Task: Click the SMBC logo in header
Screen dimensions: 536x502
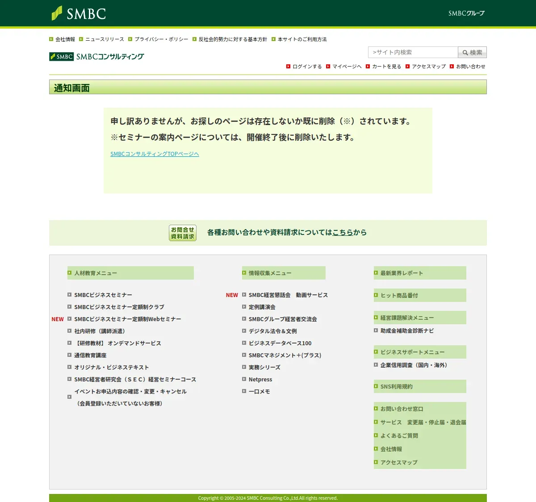Action: (x=79, y=13)
